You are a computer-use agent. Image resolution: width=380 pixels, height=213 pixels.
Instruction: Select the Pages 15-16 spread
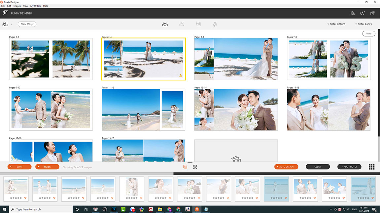[329, 110]
